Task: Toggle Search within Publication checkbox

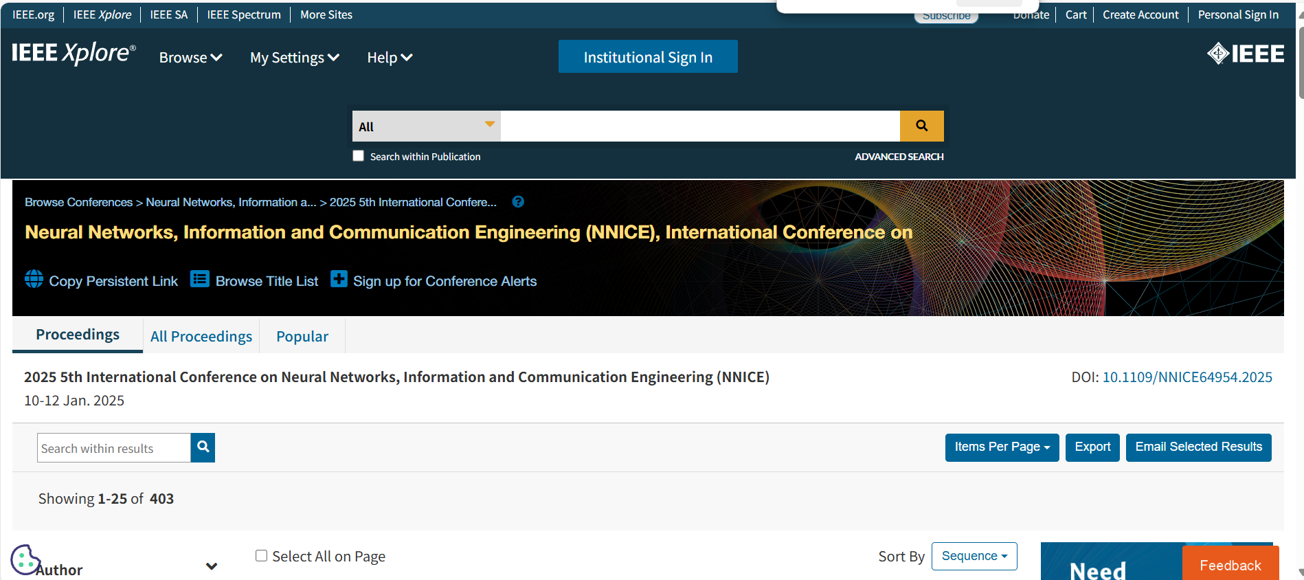Action: coord(358,156)
